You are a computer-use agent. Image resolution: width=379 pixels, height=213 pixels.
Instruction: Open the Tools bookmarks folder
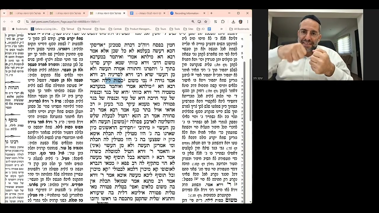tap(175, 29)
